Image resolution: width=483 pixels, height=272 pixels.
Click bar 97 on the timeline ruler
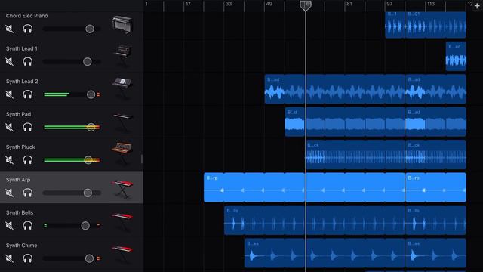click(x=389, y=4)
